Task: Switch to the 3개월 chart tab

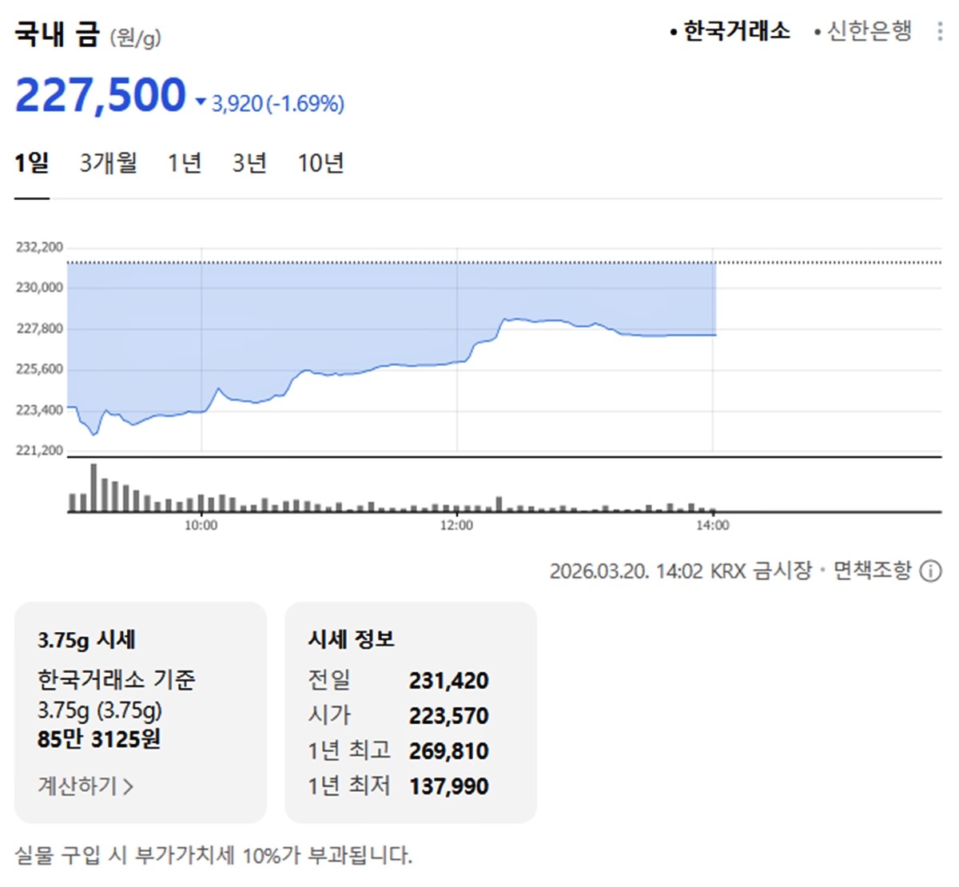Action: (108, 162)
